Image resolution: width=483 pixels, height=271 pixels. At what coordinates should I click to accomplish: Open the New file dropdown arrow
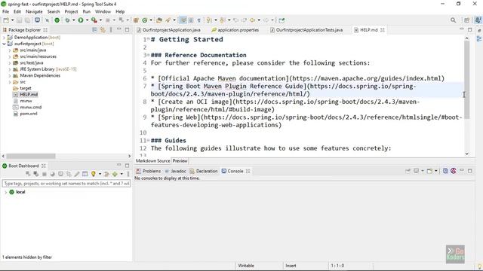pos(12,20)
